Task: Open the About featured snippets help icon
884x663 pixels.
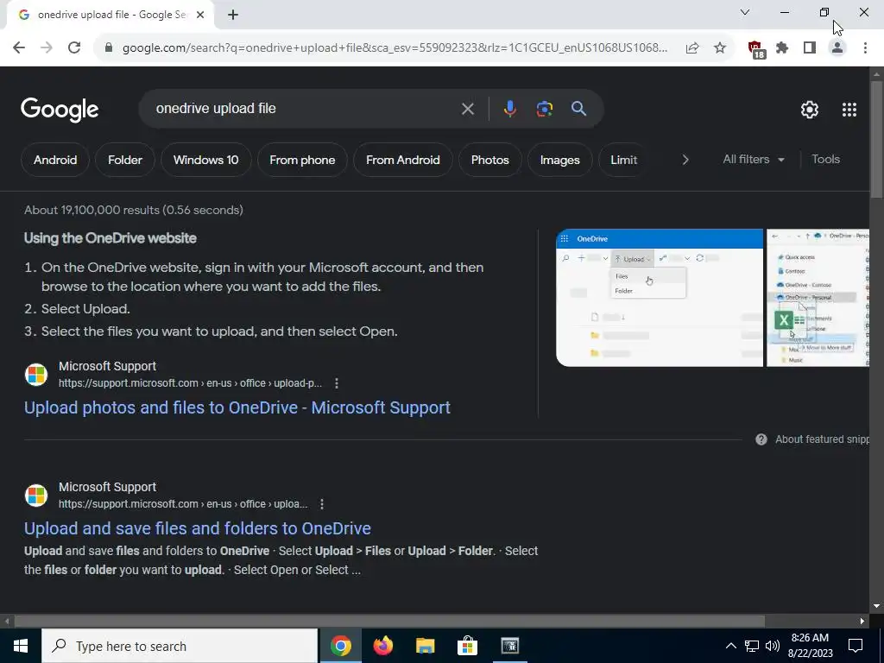Action: coord(761,439)
